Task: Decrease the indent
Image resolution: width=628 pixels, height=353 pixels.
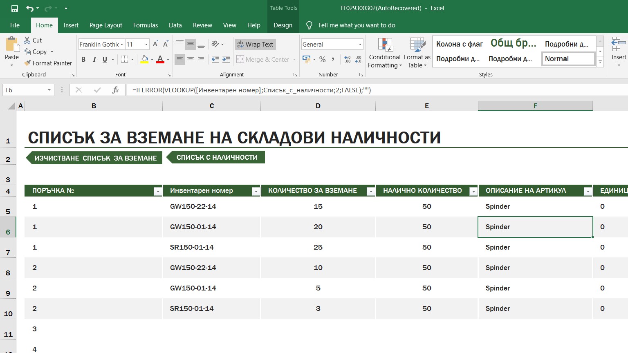Action: pyautogui.click(x=215, y=59)
